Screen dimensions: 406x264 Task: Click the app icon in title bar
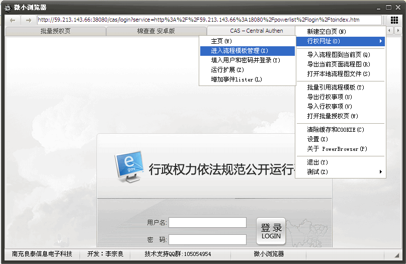click(x=8, y=8)
